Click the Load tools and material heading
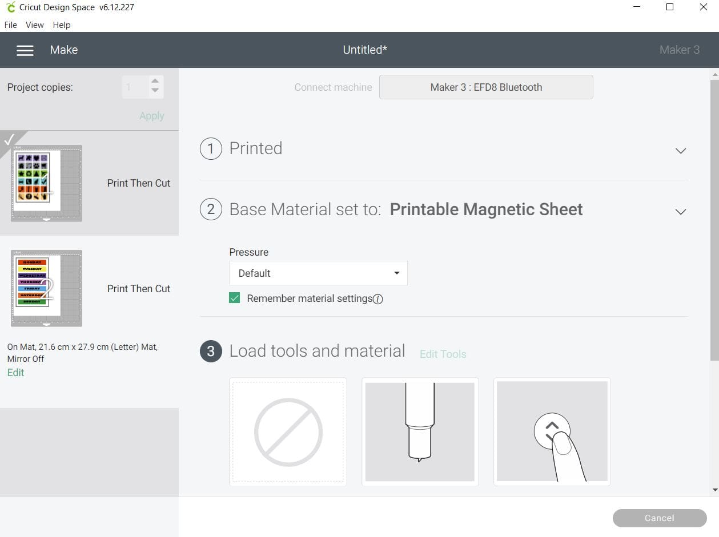Image resolution: width=719 pixels, height=537 pixels. click(x=317, y=351)
